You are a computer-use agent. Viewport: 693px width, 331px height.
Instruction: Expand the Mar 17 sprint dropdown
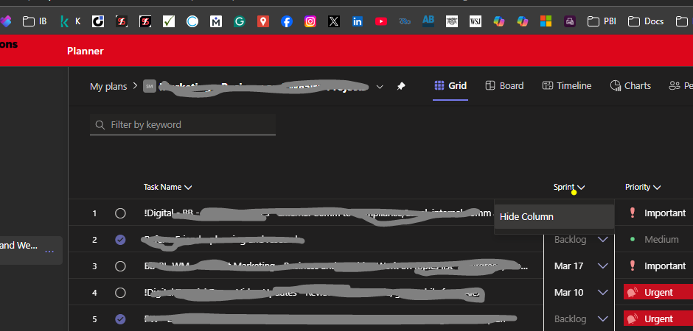[603, 266]
